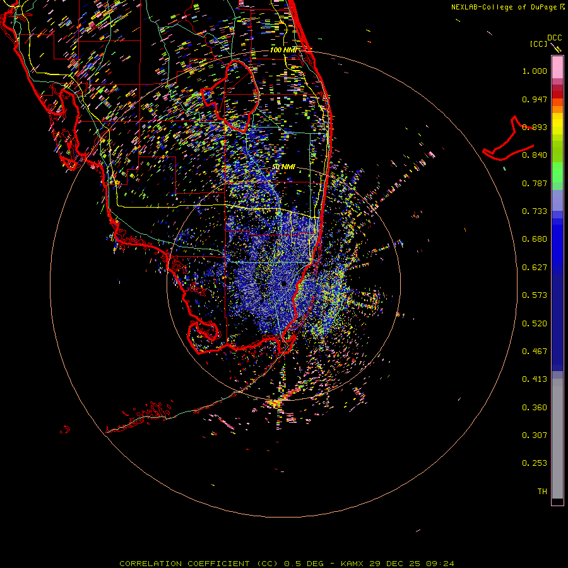Click the 1.000 value on the scale
The width and height of the screenshot is (568, 568).
click(535, 71)
